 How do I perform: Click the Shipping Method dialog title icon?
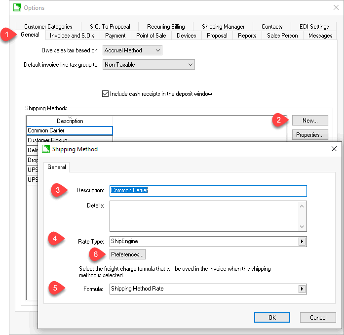(46, 149)
